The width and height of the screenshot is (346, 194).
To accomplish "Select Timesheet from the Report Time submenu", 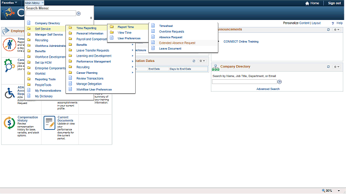I will (x=166, y=26).
